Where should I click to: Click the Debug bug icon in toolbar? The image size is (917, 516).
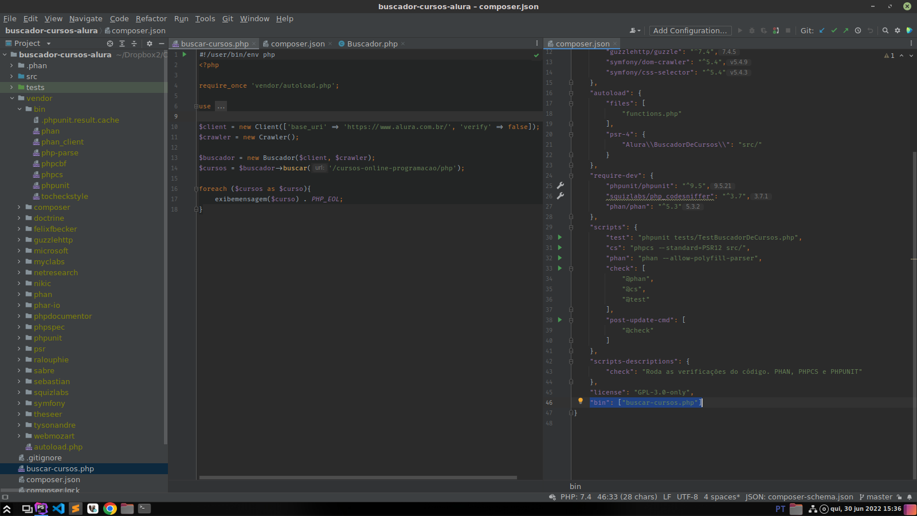pyautogui.click(x=752, y=30)
